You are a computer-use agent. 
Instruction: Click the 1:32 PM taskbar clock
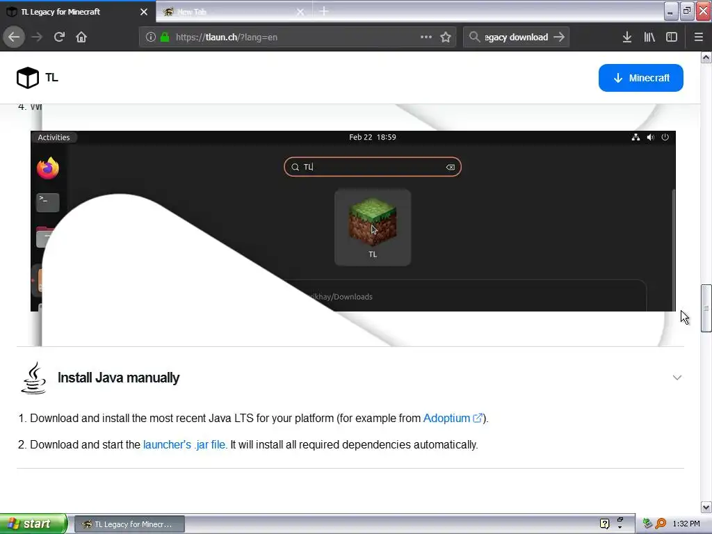pyautogui.click(x=686, y=524)
